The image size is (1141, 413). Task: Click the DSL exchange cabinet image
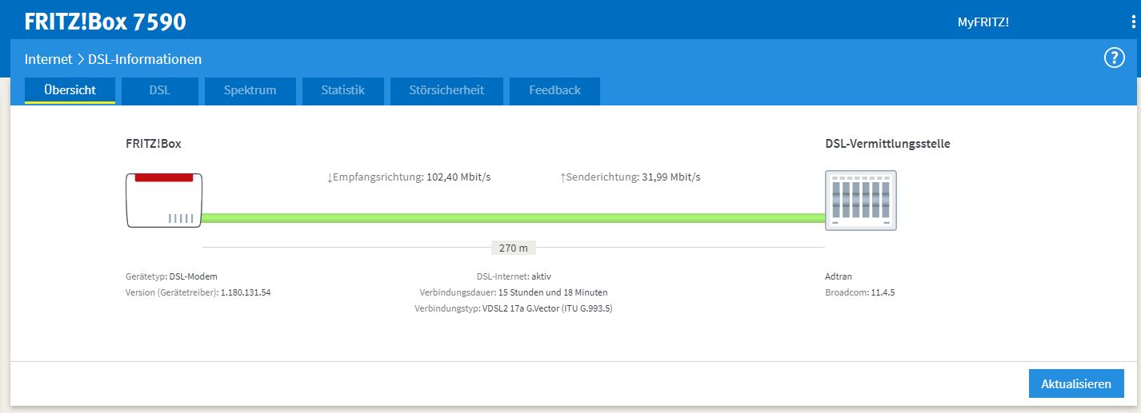[861, 200]
